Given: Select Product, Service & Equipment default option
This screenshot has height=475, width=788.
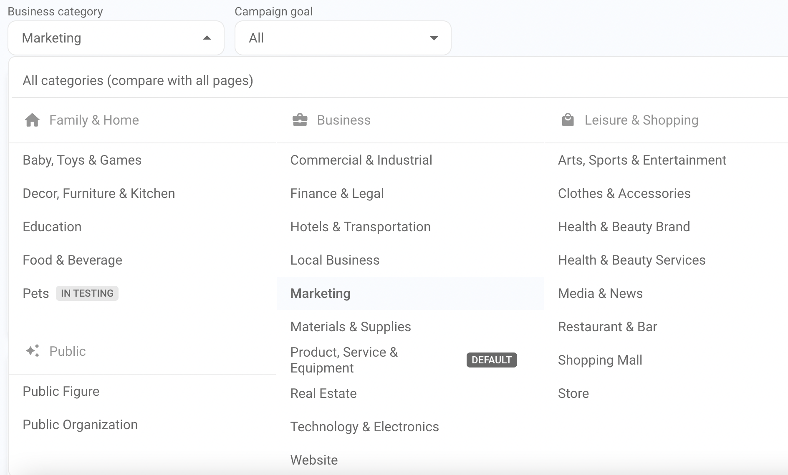Looking at the screenshot, I should 344,360.
